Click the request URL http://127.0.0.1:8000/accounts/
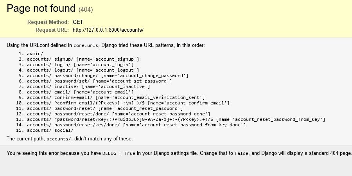The height and width of the screenshot is (176, 352). pos(108,30)
